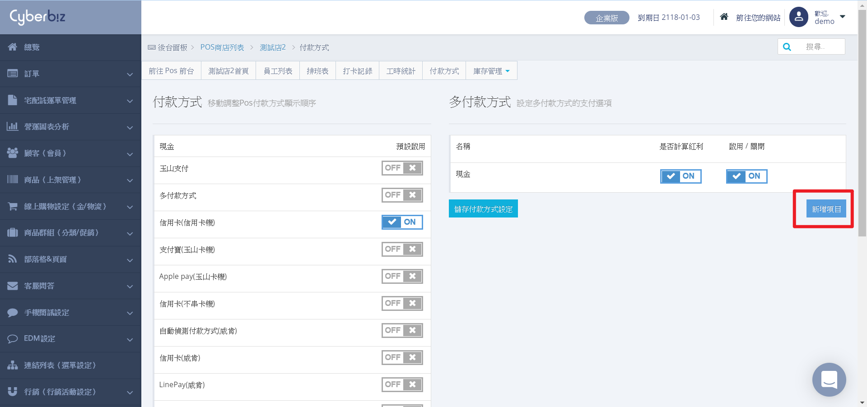Expand 商品群組 chevron
The width and height of the screenshot is (867, 407).
tap(130, 233)
